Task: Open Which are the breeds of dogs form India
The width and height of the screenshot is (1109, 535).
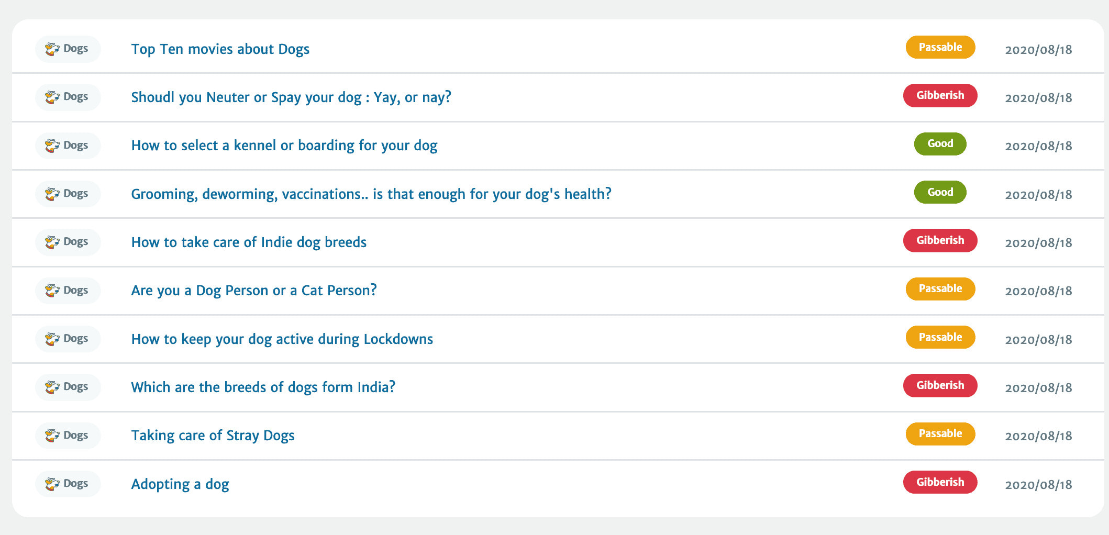Action: tap(263, 387)
